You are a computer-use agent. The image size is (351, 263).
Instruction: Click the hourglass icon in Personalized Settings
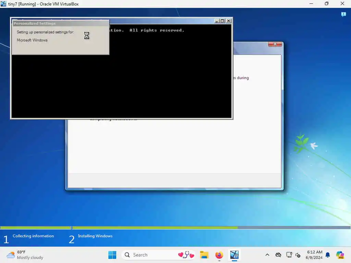87,36
